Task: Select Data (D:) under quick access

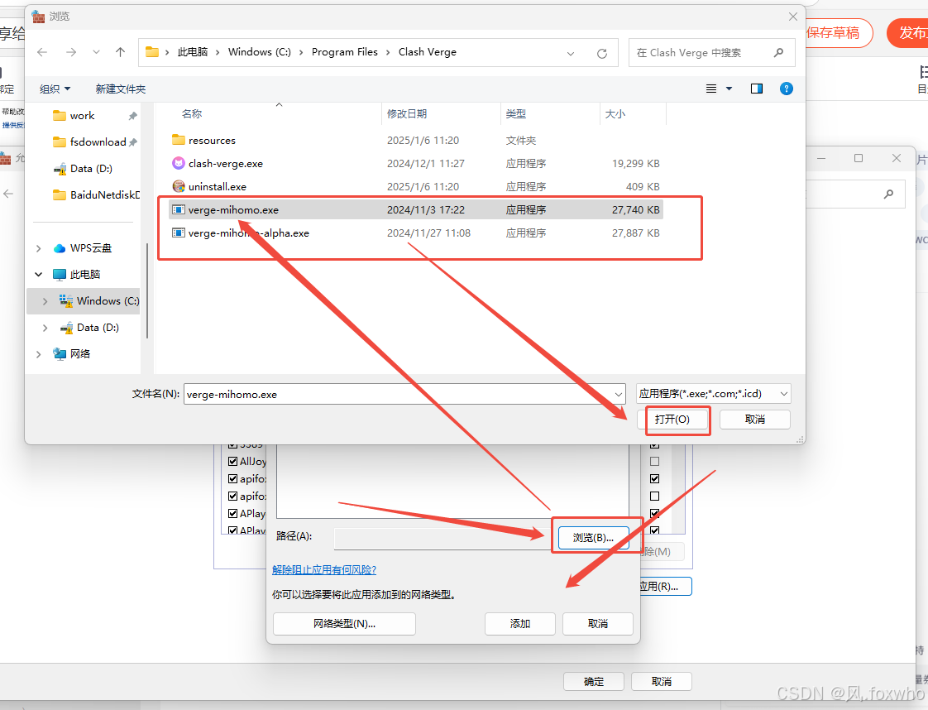Action: (x=90, y=169)
